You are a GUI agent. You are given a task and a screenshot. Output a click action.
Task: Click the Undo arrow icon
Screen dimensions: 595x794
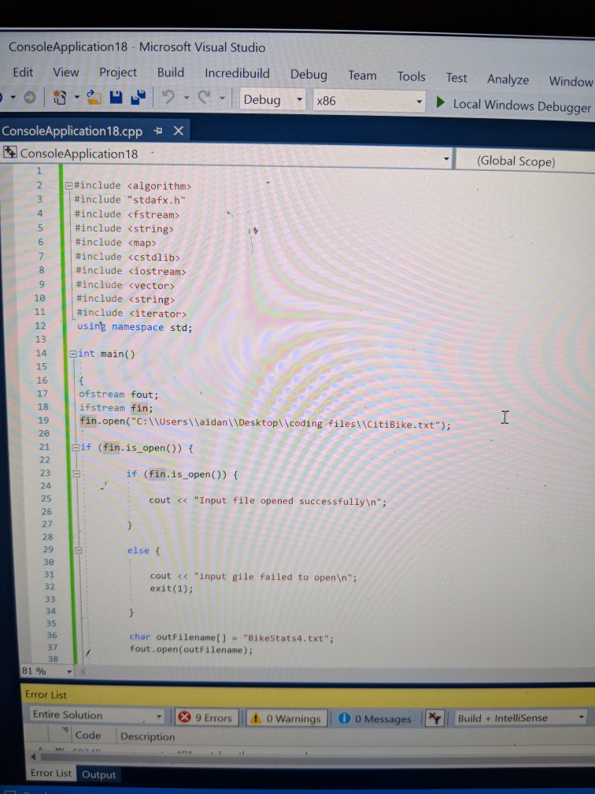coord(168,97)
